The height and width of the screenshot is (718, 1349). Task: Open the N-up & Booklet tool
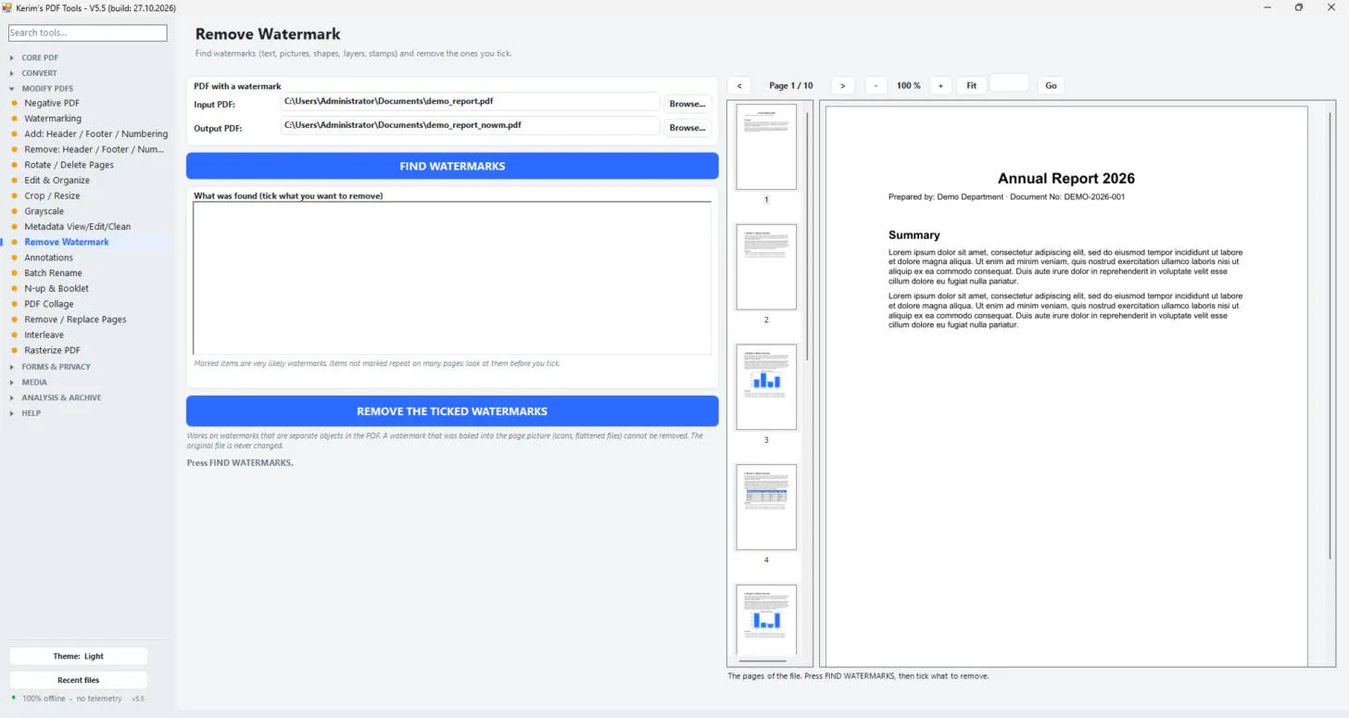pyautogui.click(x=57, y=288)
